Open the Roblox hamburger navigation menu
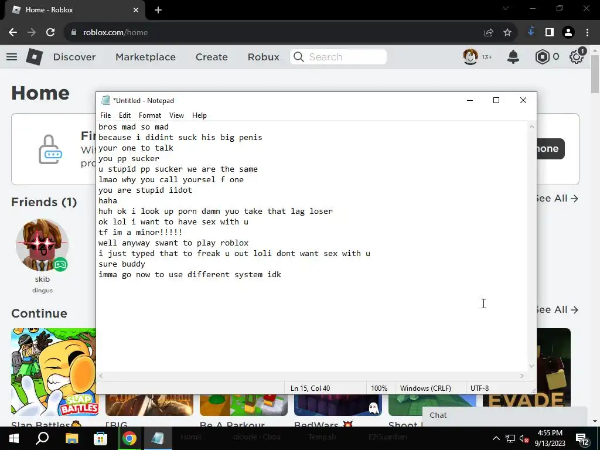 click(12, 57)
